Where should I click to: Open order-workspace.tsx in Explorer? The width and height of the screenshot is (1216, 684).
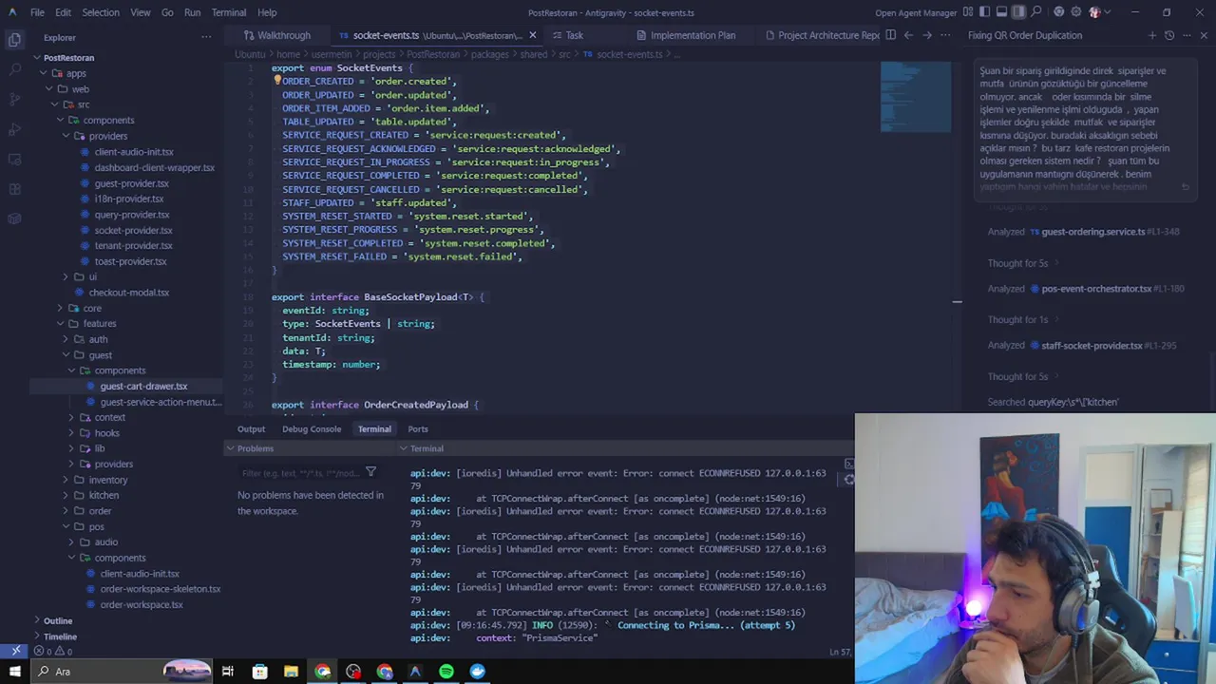pyautogui.click(x=142, y=604)
